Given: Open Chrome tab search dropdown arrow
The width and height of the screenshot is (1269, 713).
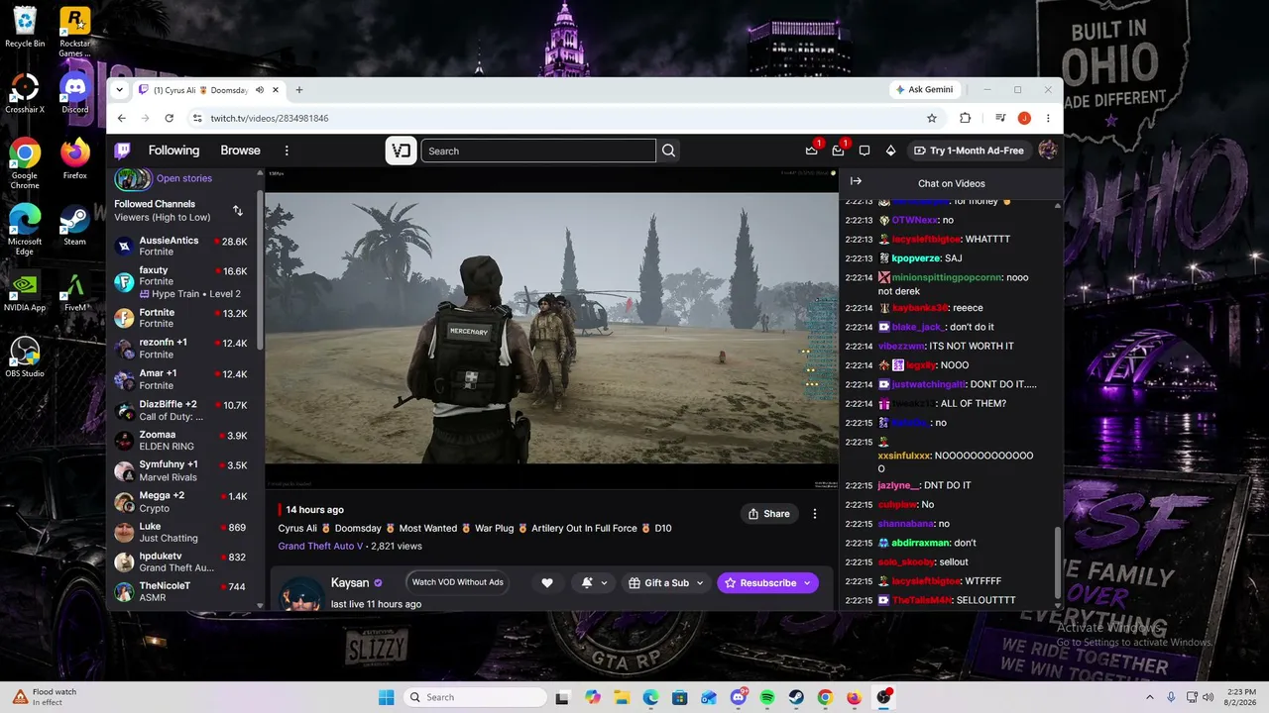Looking at the screenshot, I should [120, 90].
